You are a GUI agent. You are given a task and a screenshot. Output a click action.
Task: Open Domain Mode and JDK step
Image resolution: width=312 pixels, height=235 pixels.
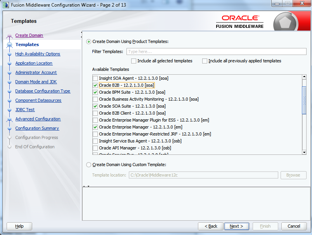[36, 82]
